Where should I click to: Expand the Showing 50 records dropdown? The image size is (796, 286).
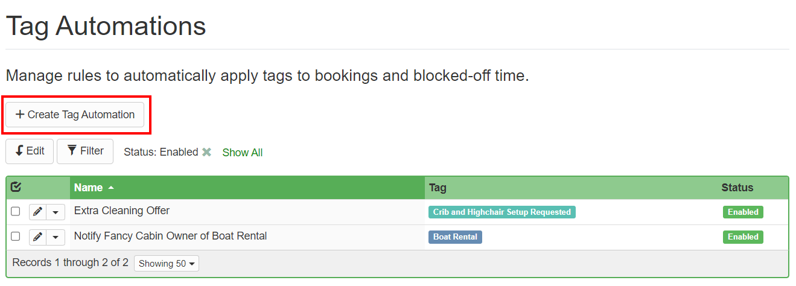click(x=166, y=264)
